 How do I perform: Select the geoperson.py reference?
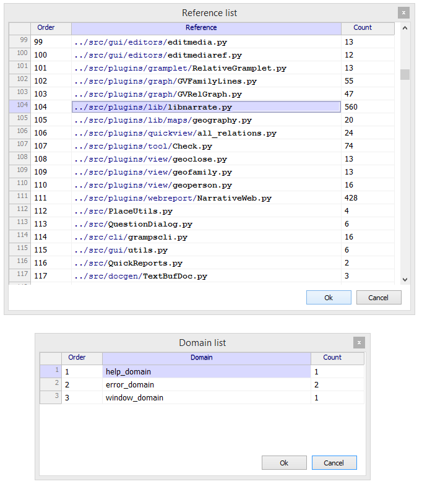(206, 185)
